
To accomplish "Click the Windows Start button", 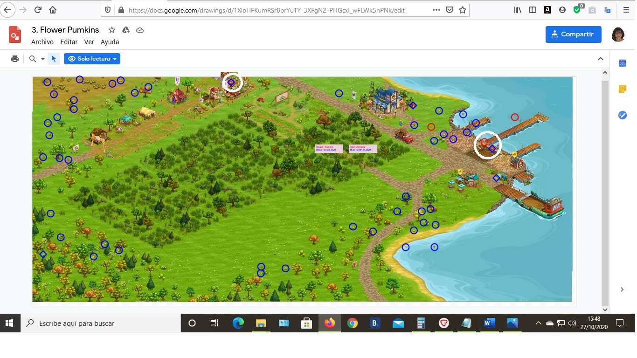I will (x=10, y=323).
